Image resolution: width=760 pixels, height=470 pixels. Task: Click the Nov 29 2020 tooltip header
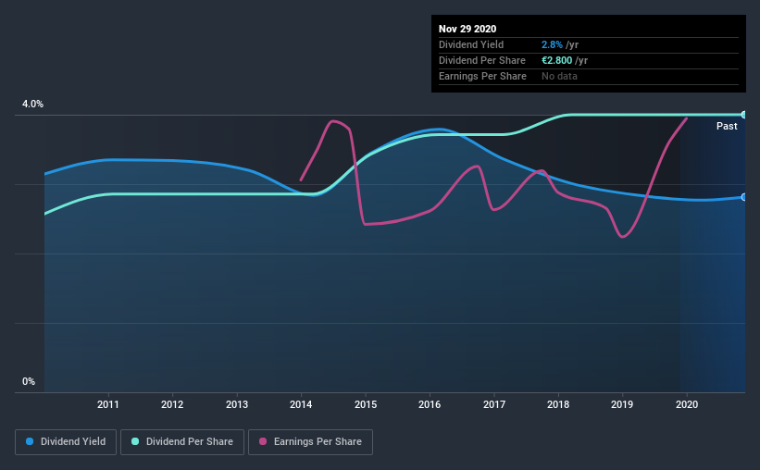pyautogui.click(x=467, y=29)
